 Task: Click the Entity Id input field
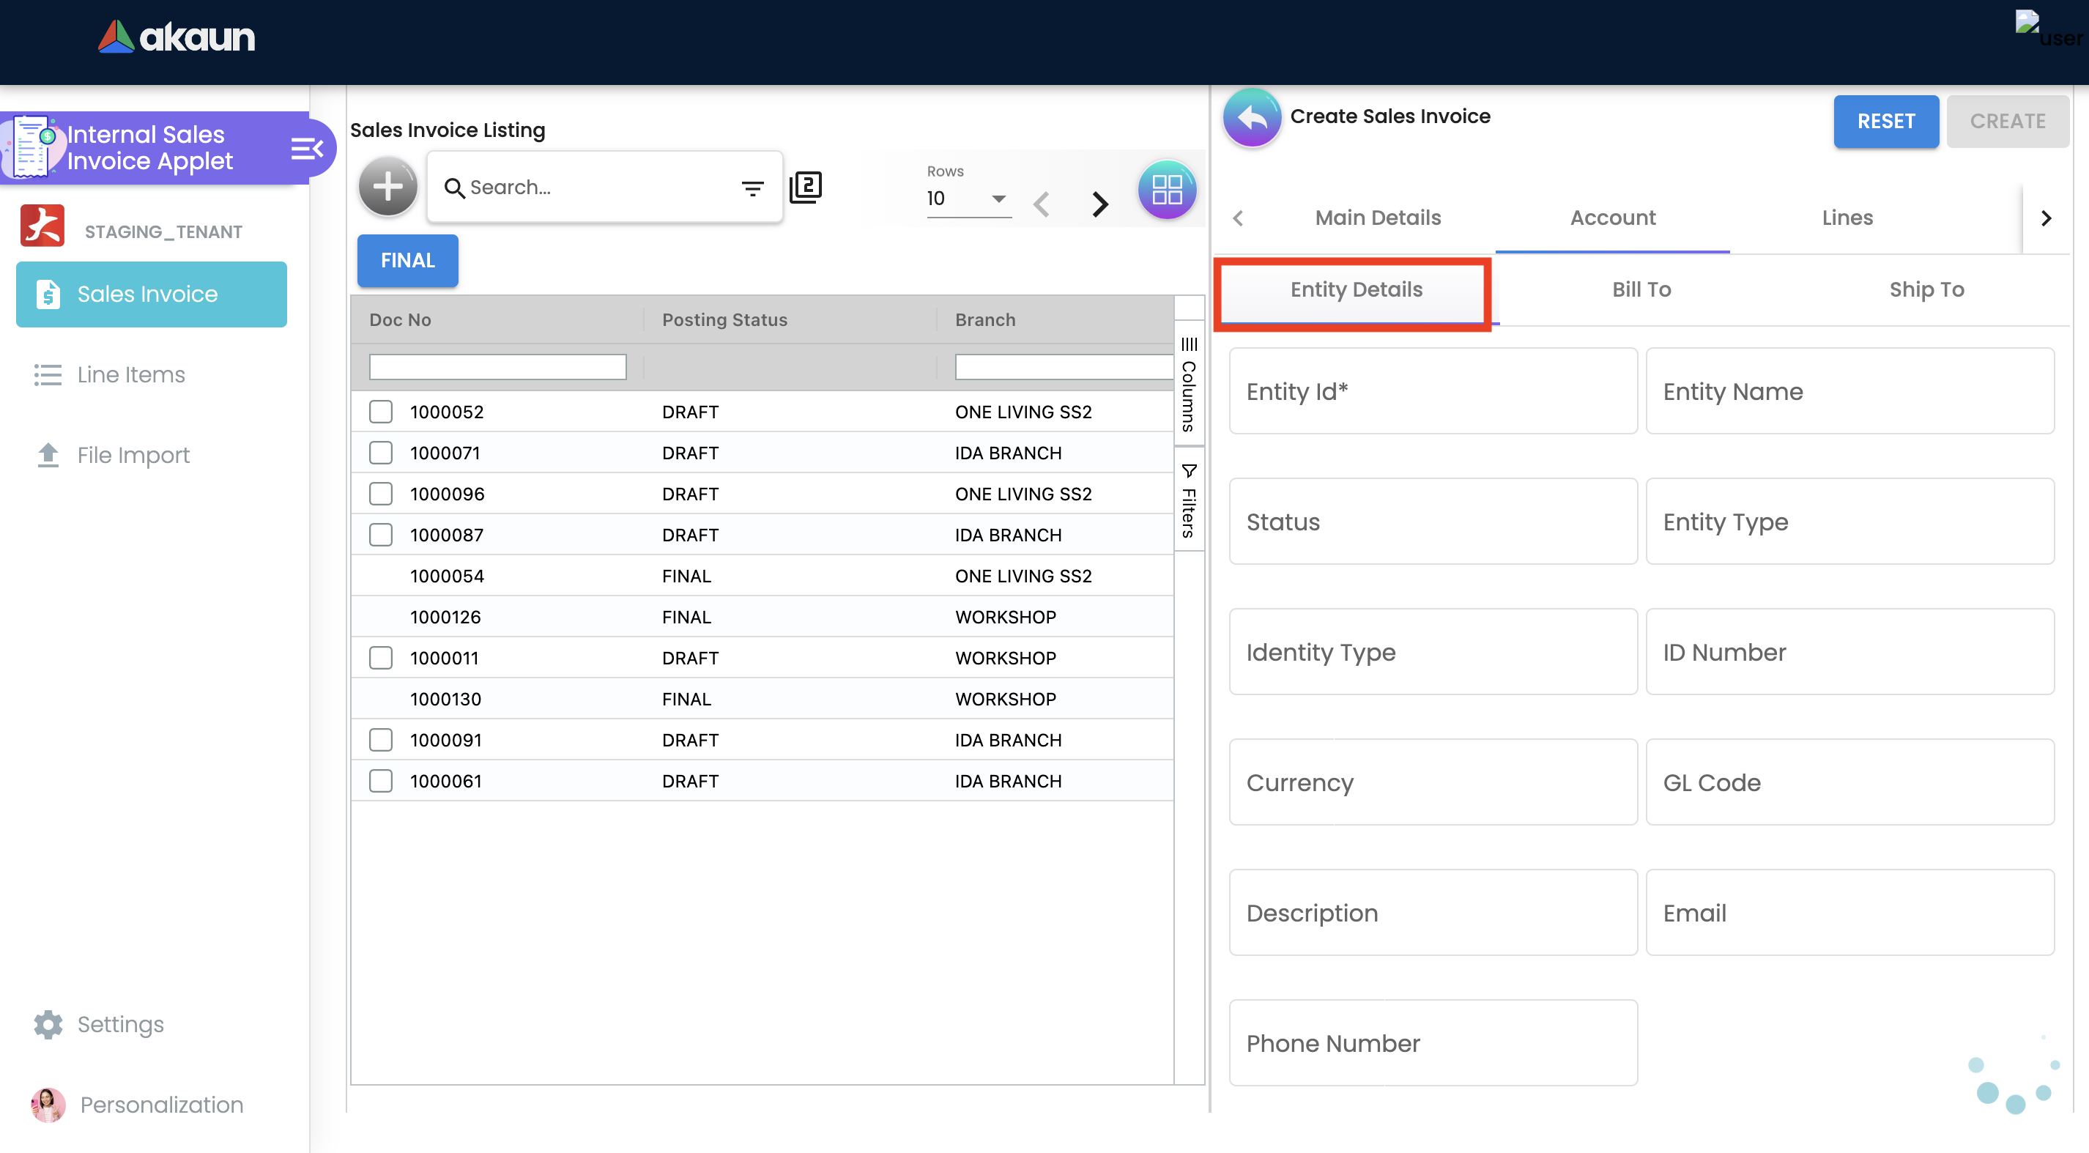[1432, 392]
